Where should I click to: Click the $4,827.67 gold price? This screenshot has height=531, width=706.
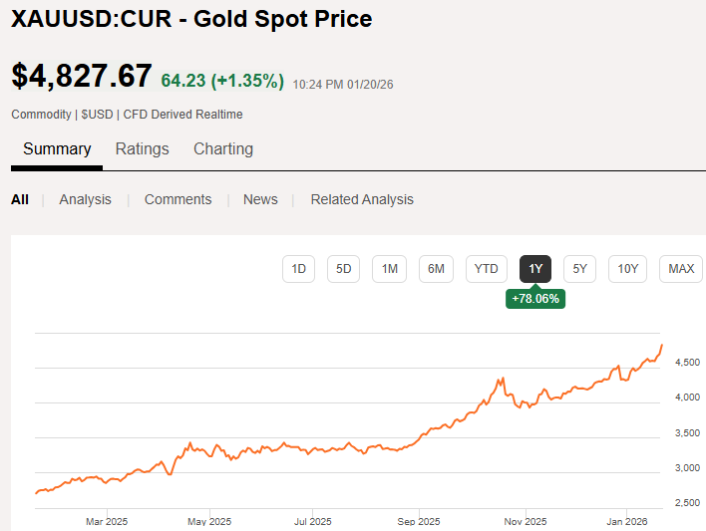click(82, 76)
